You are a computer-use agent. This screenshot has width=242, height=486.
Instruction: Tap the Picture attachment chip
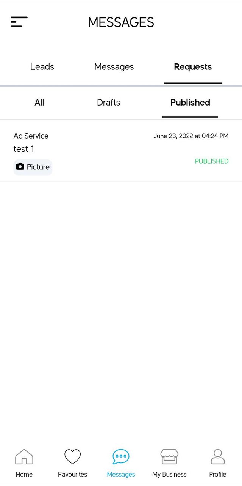(x=33, y=167)
